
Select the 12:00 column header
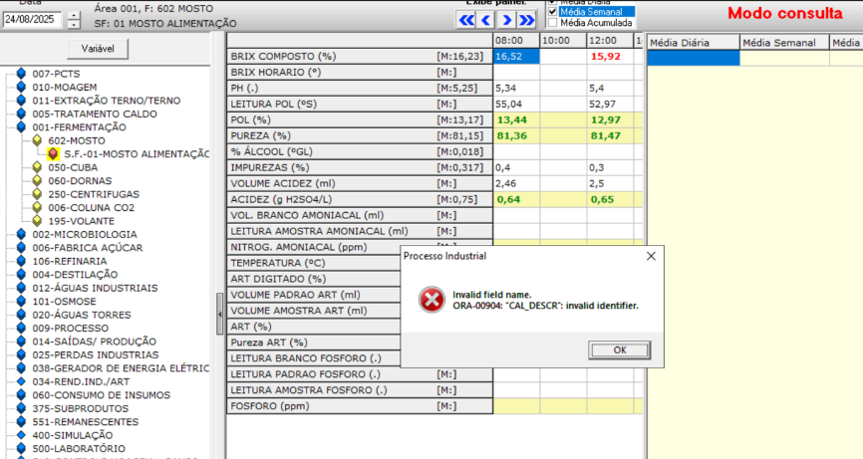pos(610,41)
